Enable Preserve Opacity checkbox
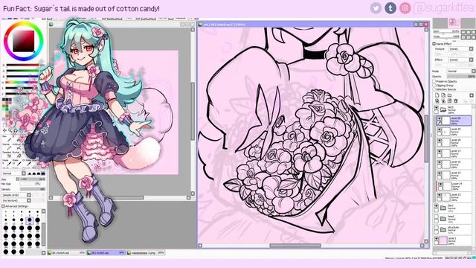The height and width of the screenshot is (268, 476). (434, 81)
